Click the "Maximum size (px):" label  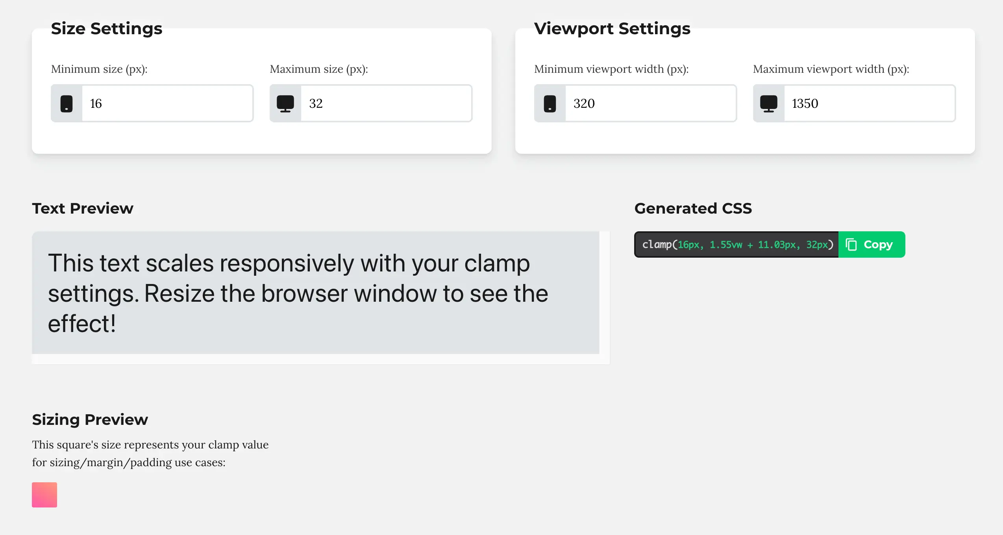tap(319, 69)
